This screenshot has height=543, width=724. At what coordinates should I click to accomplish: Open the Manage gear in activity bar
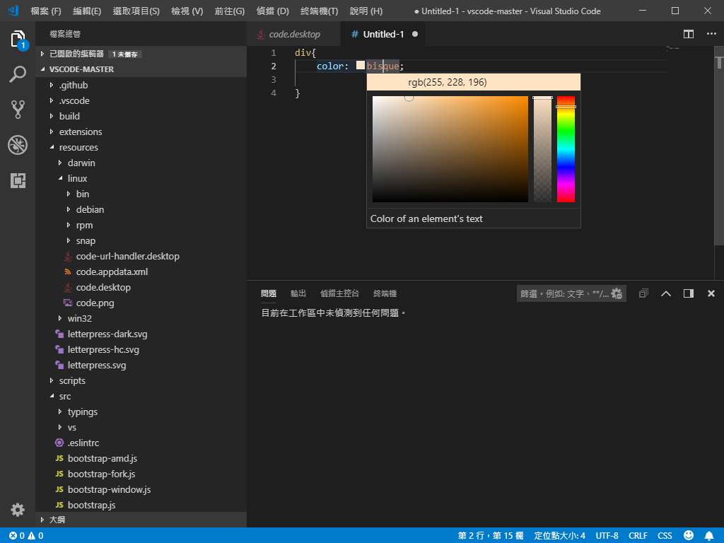coord(18,509)
